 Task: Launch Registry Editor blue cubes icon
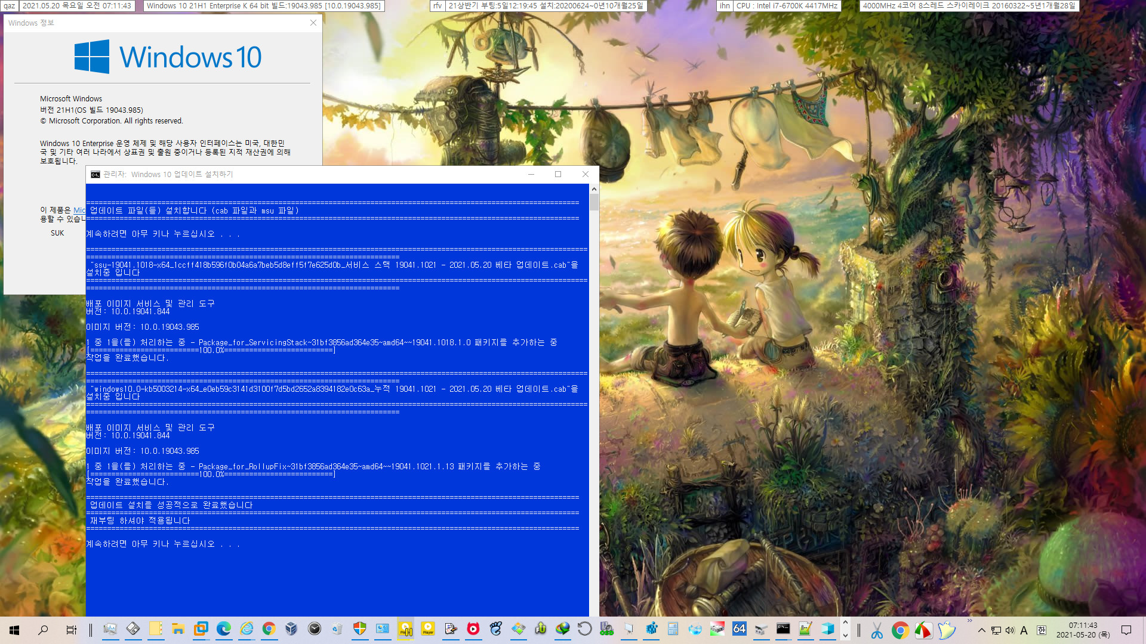[651, 629]
